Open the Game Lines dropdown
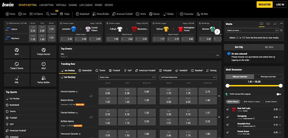 [127, 77]
